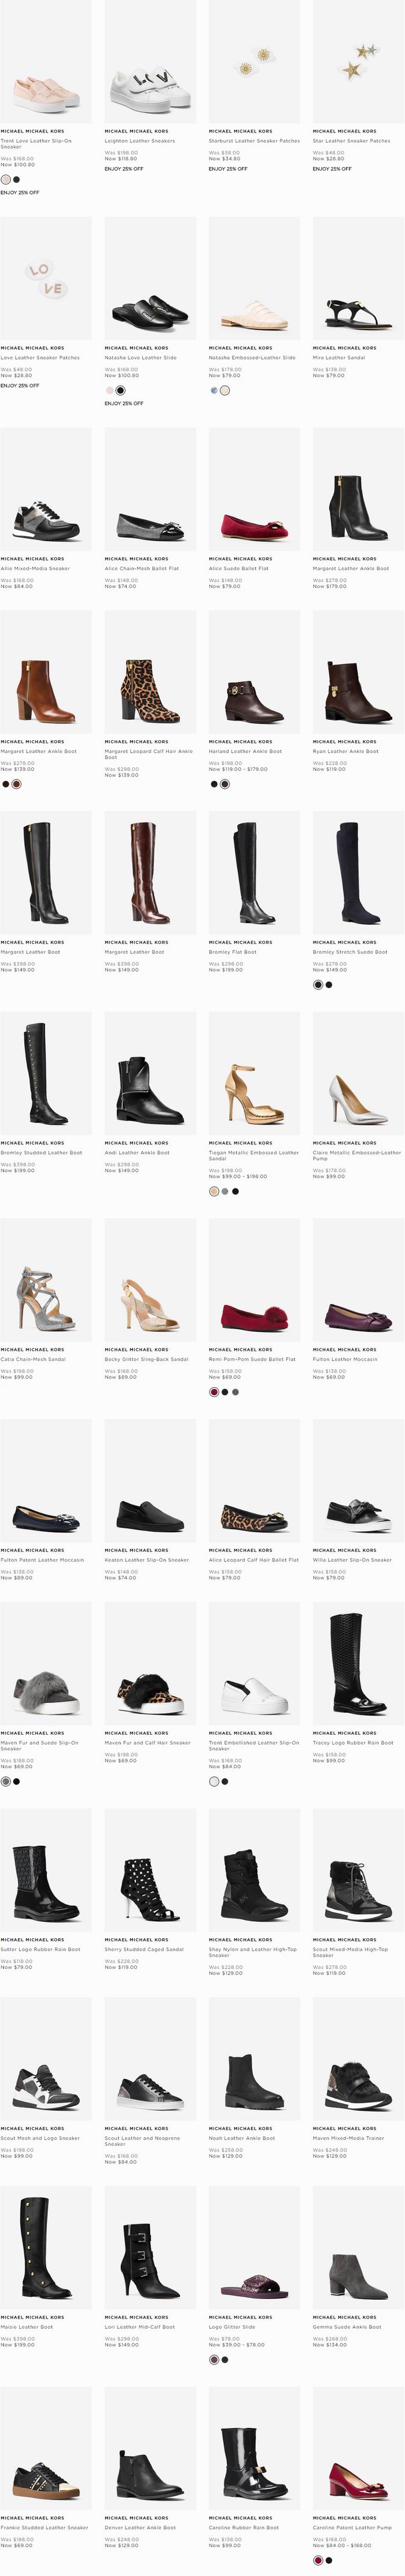
Task: Select black swatch for Tiegan Metallic Embossed Sandal
Action: tap(236, 1192)
